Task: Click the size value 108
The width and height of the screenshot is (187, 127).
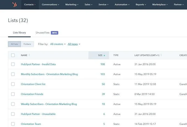Action: tap(103, 64)
